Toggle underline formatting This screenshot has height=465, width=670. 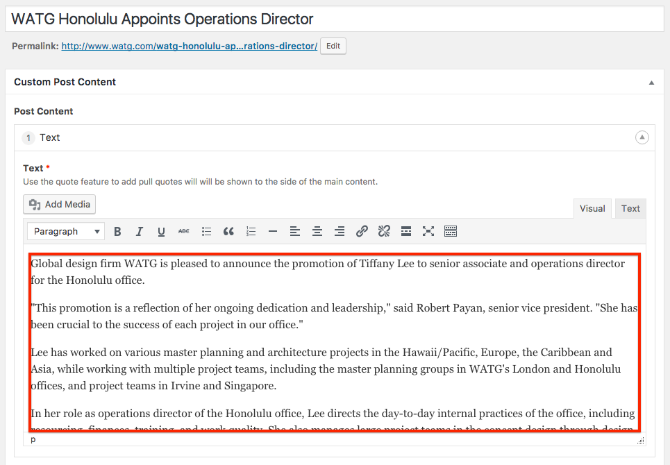pos(162,232)
